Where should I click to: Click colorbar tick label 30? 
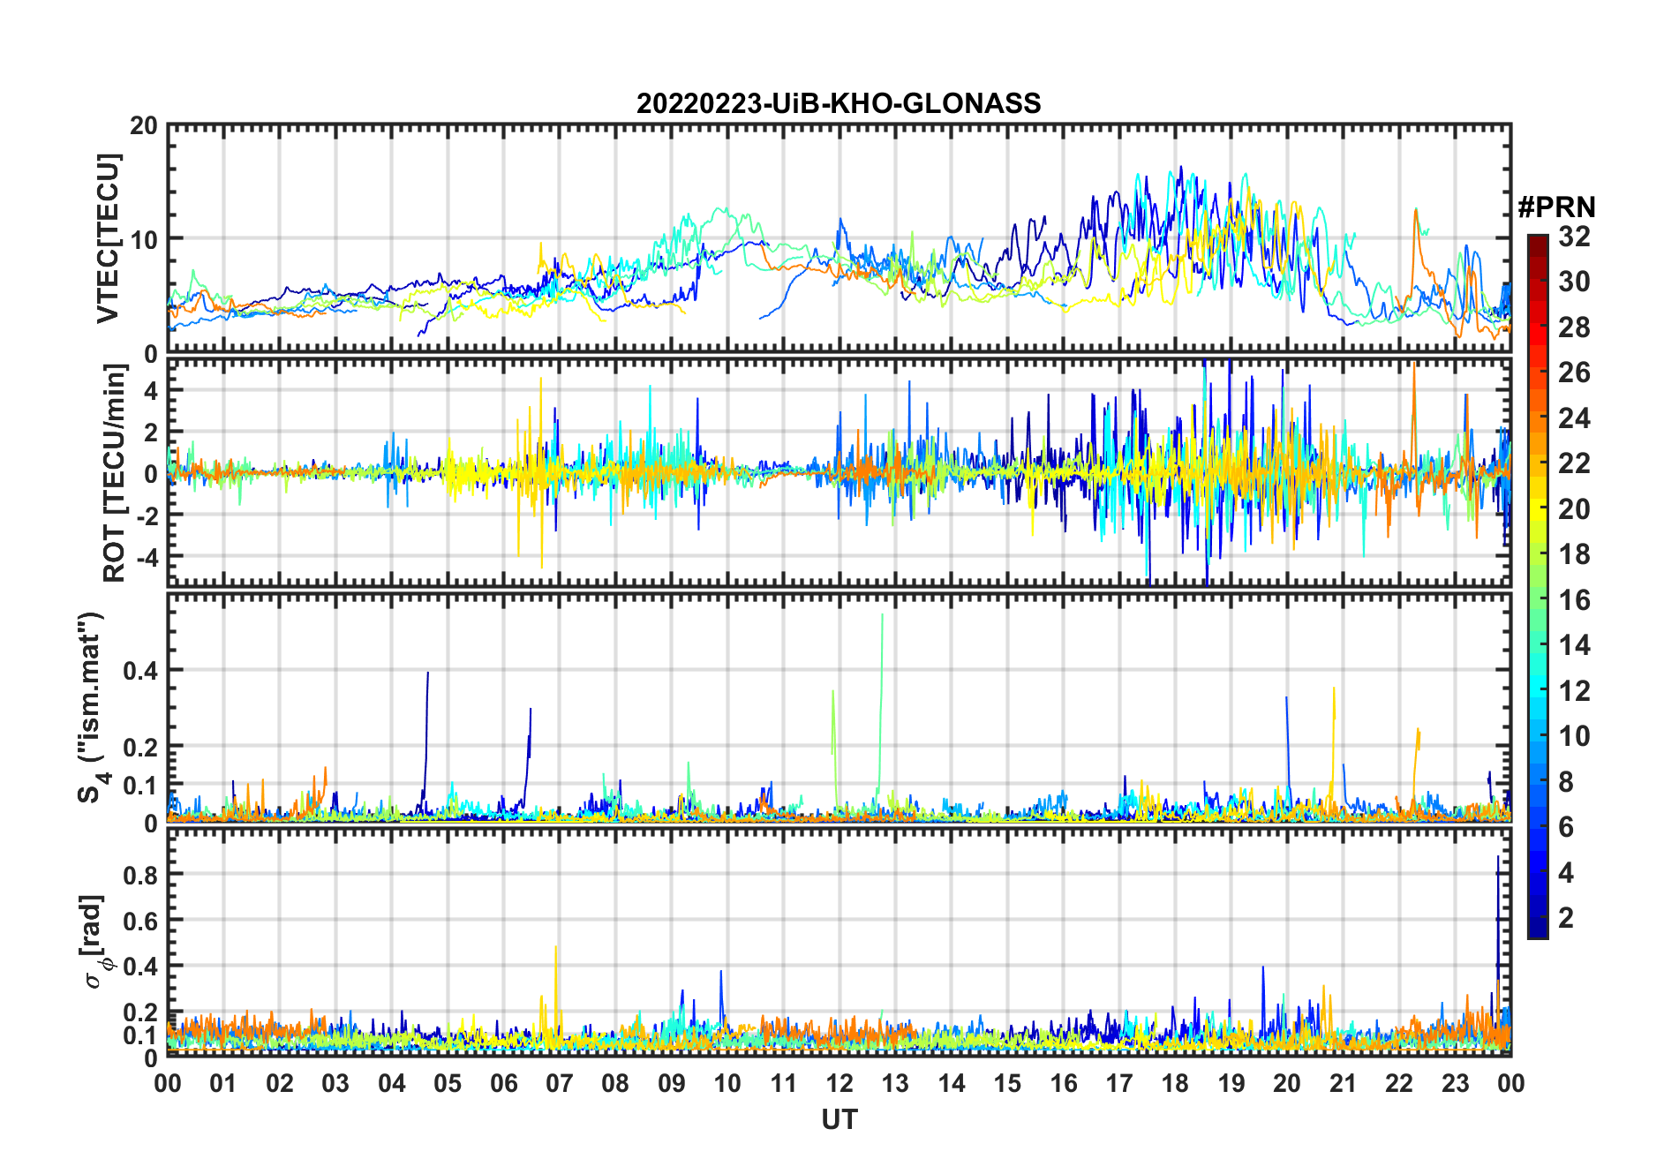(1574, 282)
